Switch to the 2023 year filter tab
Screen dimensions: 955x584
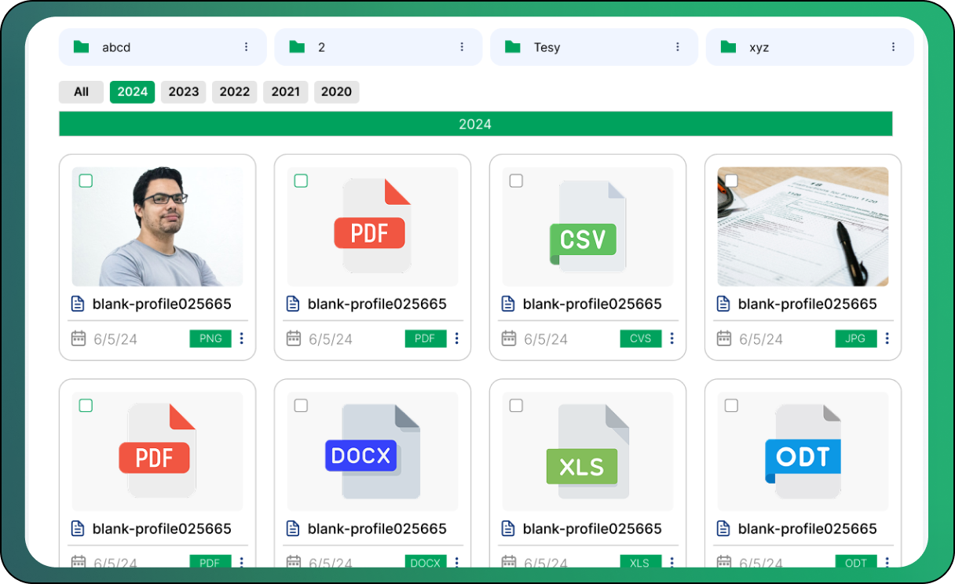point(184,92)
